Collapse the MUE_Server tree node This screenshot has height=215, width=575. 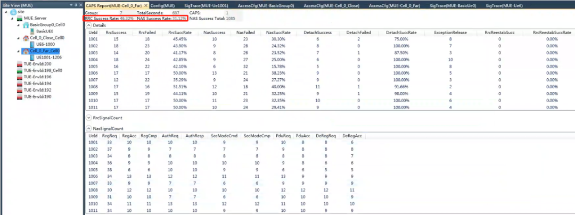click(13, 18)
